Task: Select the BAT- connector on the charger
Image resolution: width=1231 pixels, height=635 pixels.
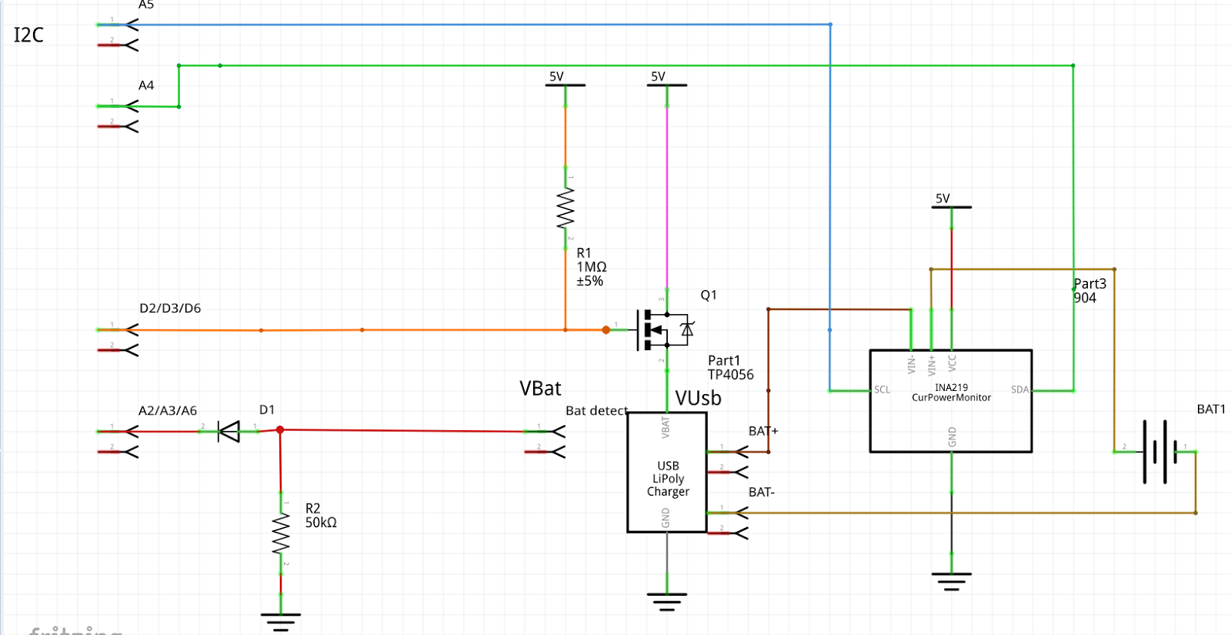Action: (x=728, y=523)
